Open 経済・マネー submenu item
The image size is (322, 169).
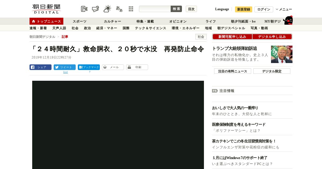[107, 28]
